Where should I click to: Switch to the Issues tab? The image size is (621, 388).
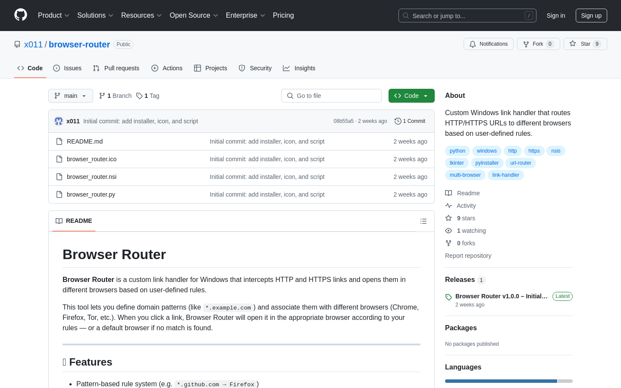67,68
